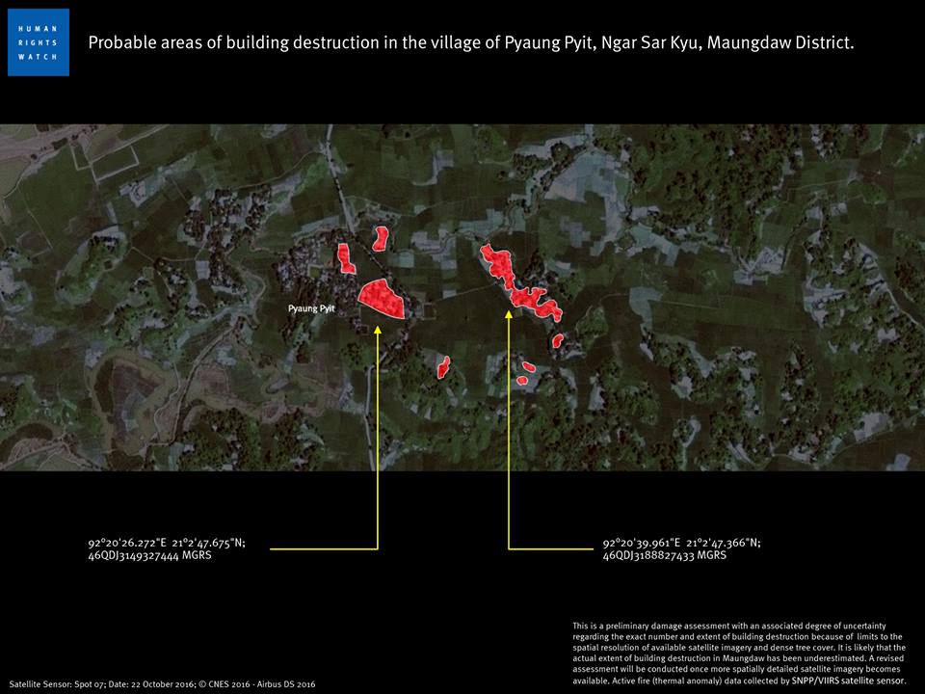
Task: Click the MGRS code 46QDJ3149327444
Action: 150,555
